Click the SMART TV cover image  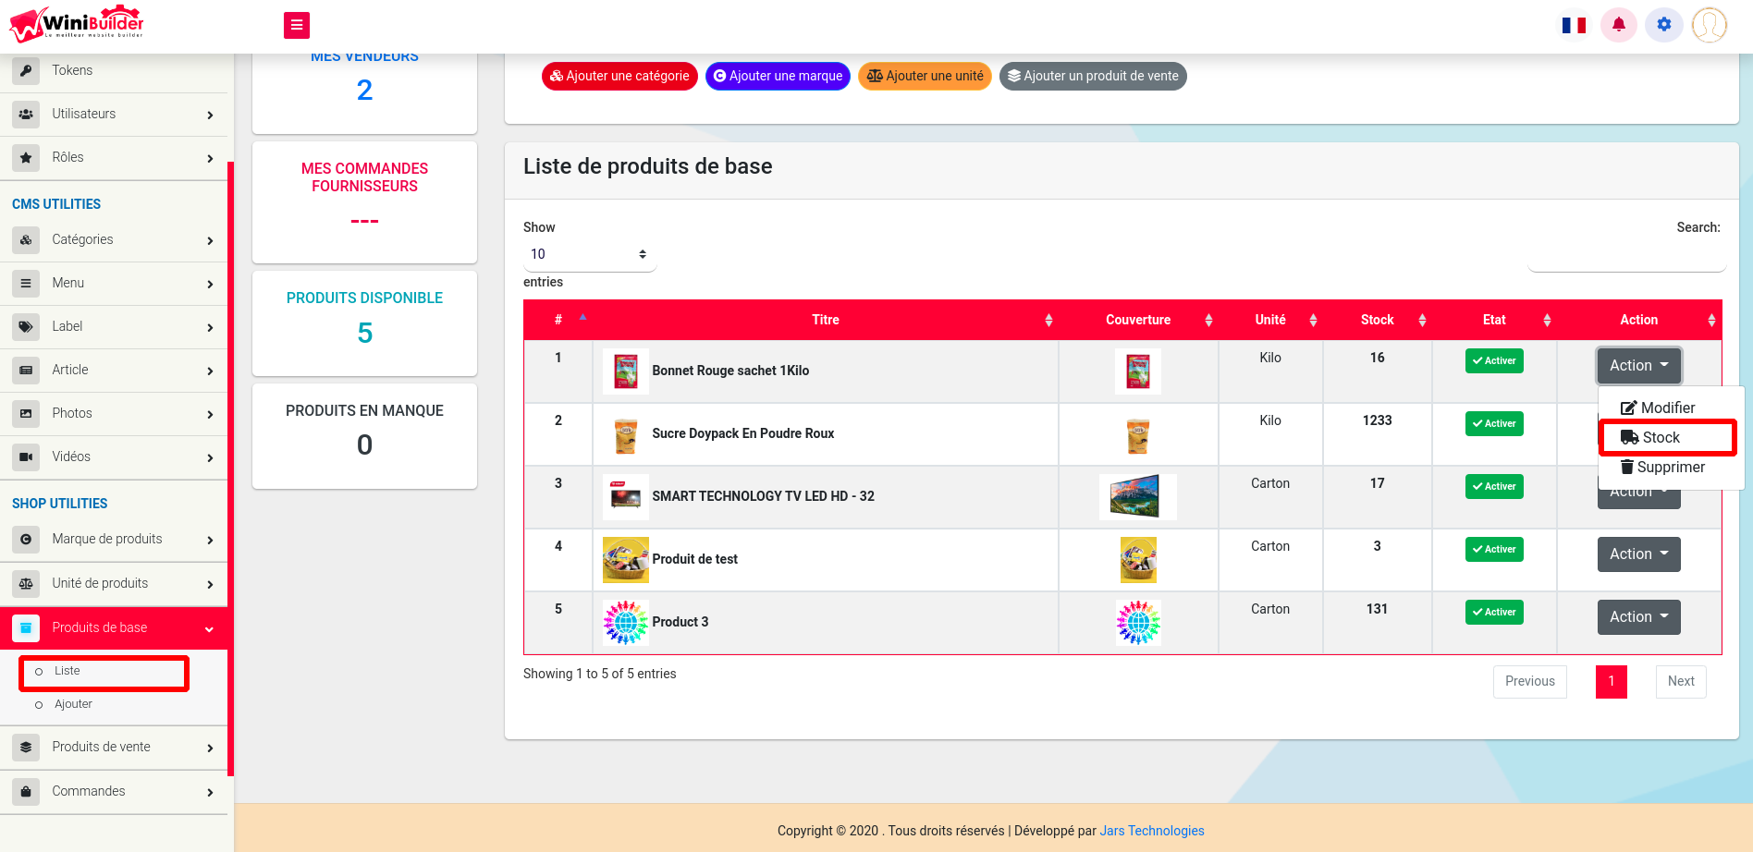[x=1138, y=497]
